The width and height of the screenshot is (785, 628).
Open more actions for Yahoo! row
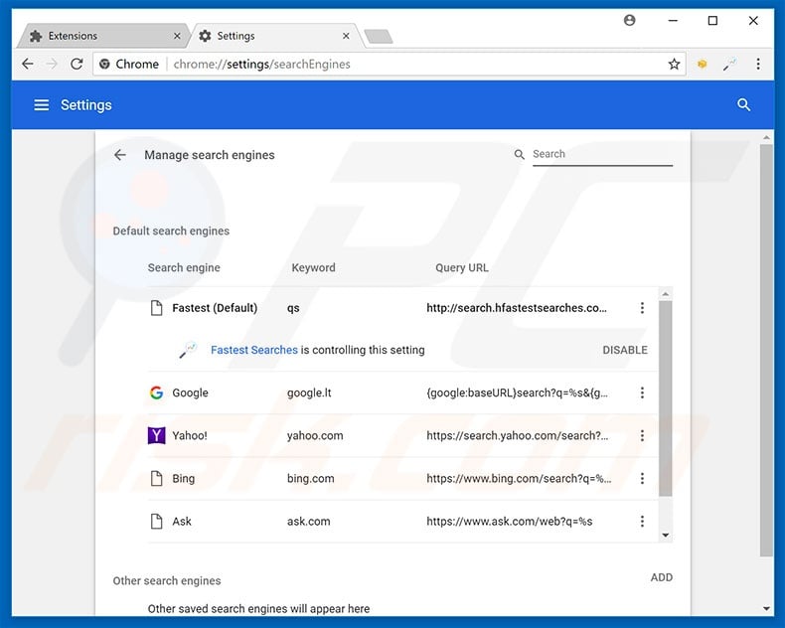[642, 435]
